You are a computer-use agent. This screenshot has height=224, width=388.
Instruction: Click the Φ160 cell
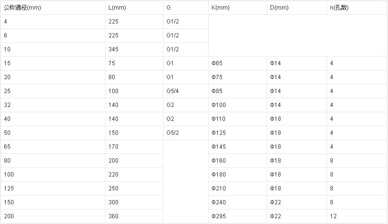218,161
